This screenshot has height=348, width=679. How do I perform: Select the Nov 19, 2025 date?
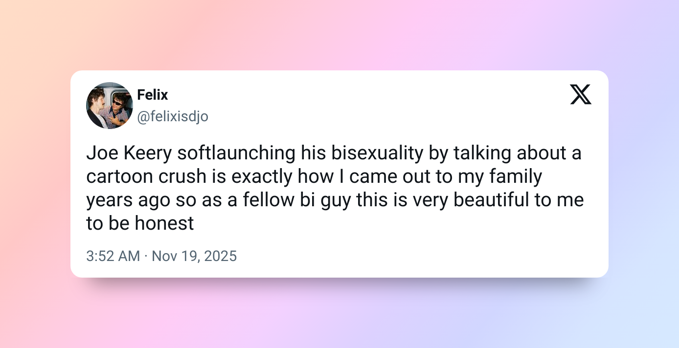click(x=194, y=256)
